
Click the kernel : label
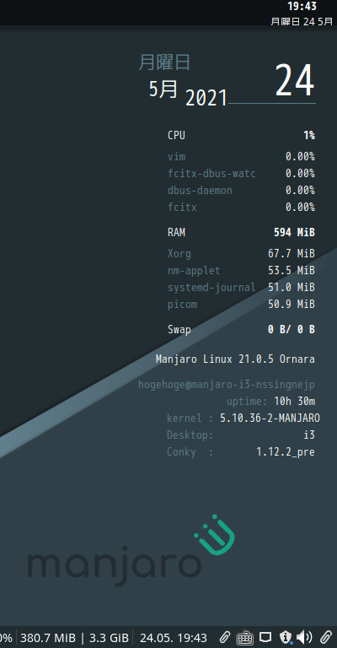click(x=190, y=418)
